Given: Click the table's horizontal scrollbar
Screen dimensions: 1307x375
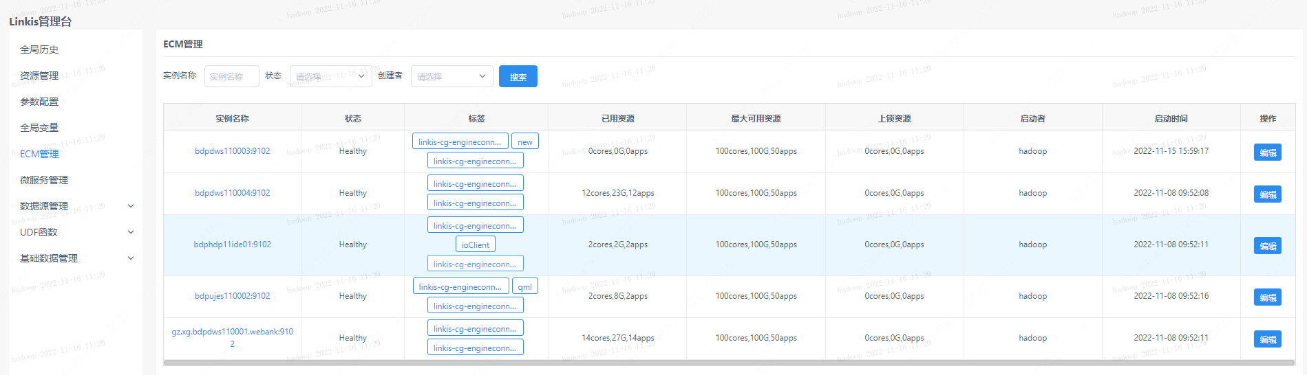Looking at the screenshot, I should (729, 363).
